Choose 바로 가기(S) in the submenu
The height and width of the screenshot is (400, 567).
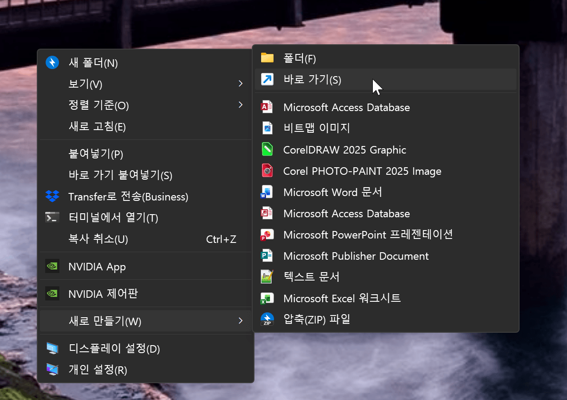(x=386, y=79)
